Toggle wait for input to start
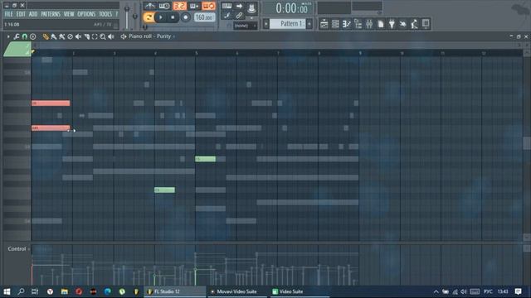The image size is (531, 298). [164, 6]
